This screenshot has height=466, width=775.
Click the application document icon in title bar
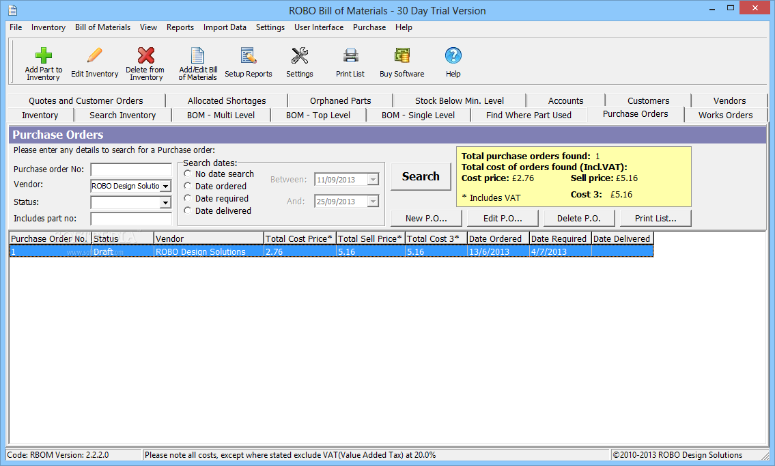click(x=12, y=10)
